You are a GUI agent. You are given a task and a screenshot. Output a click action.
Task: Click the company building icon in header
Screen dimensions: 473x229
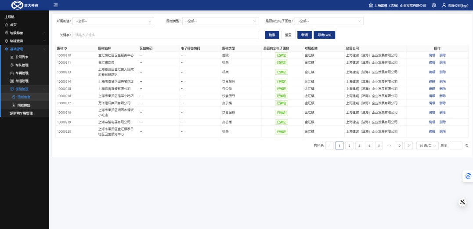click(x=371, y=5)
